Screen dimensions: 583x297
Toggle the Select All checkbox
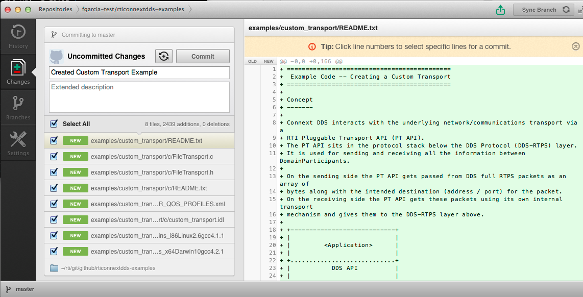click(x=54, y=123)
